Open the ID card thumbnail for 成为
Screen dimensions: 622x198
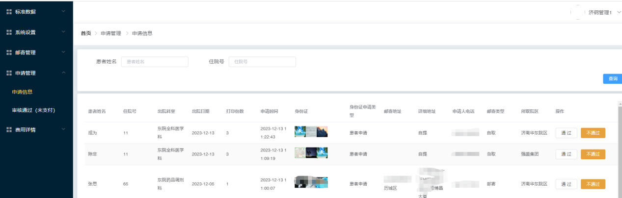pyautogui.click(x=311, y=132)
